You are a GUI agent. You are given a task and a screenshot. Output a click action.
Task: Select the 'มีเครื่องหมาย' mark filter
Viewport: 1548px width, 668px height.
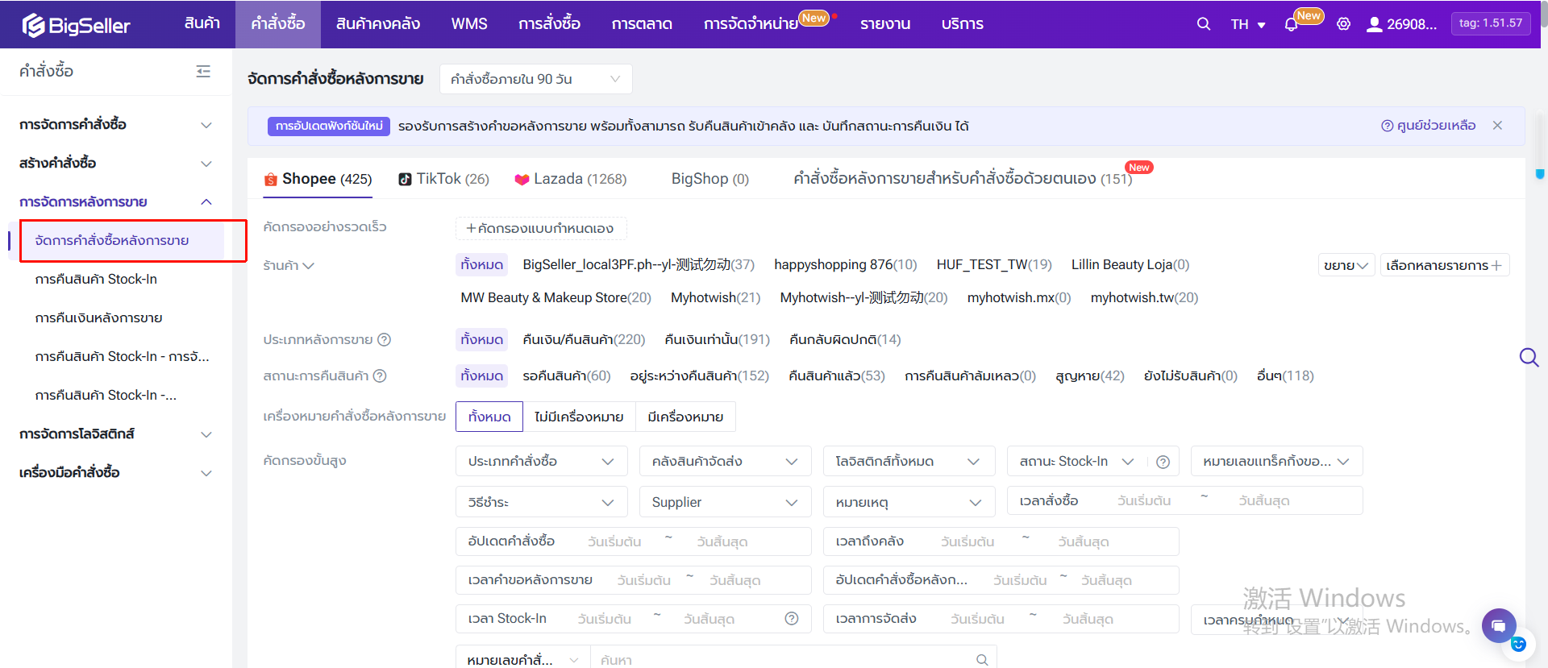(685, 417)
